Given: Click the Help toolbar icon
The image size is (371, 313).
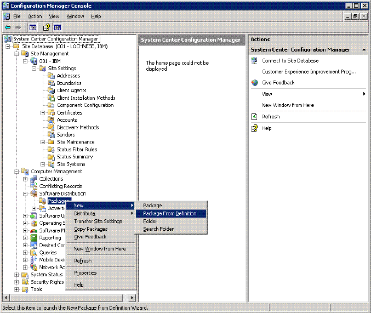Looking at the screenshot, I should (x=47, y=27).
